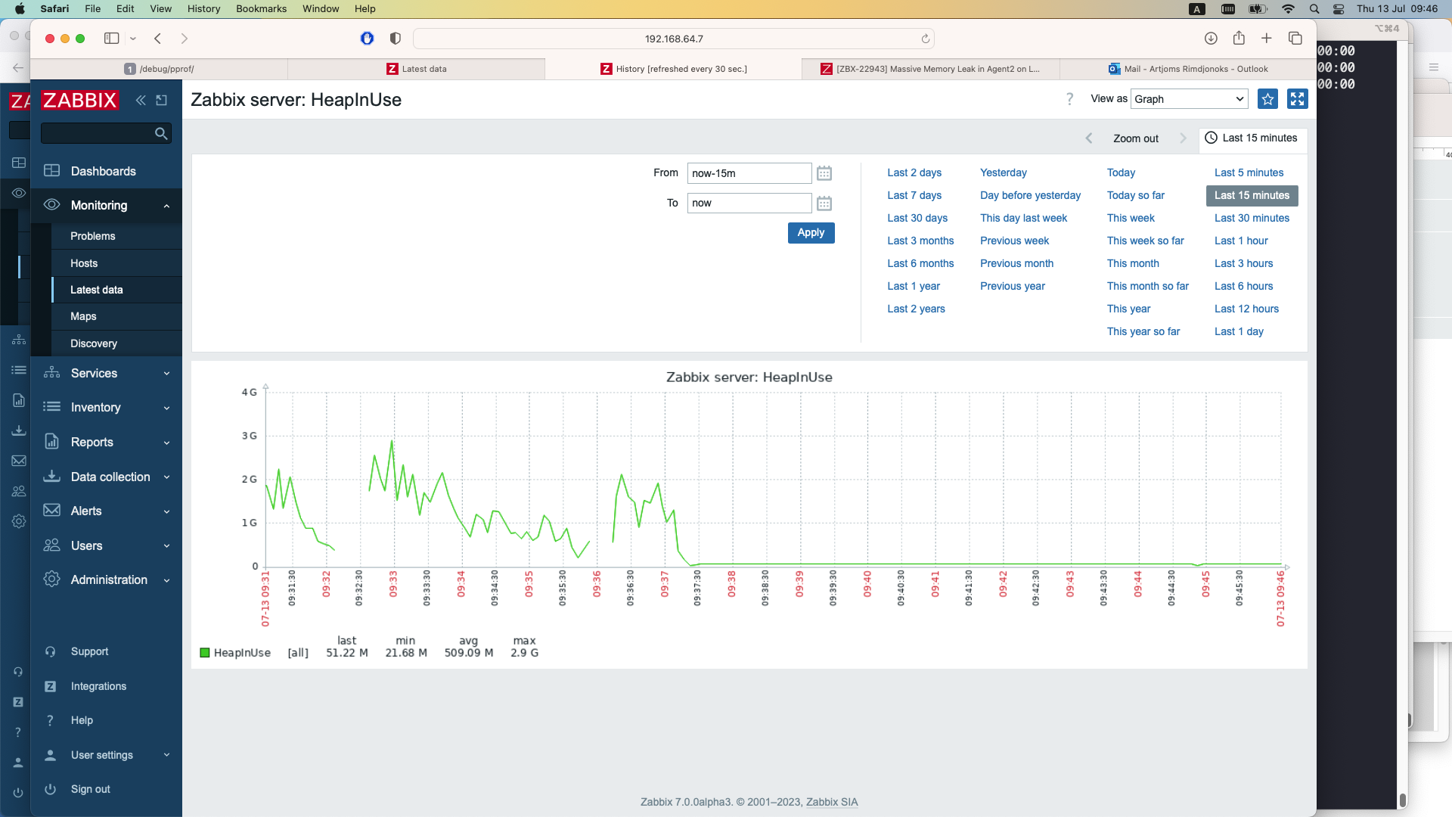Select Yesterday time range
This screenshot has height=817, width=1452.
pyautogui.click(x=1003, y=173)
